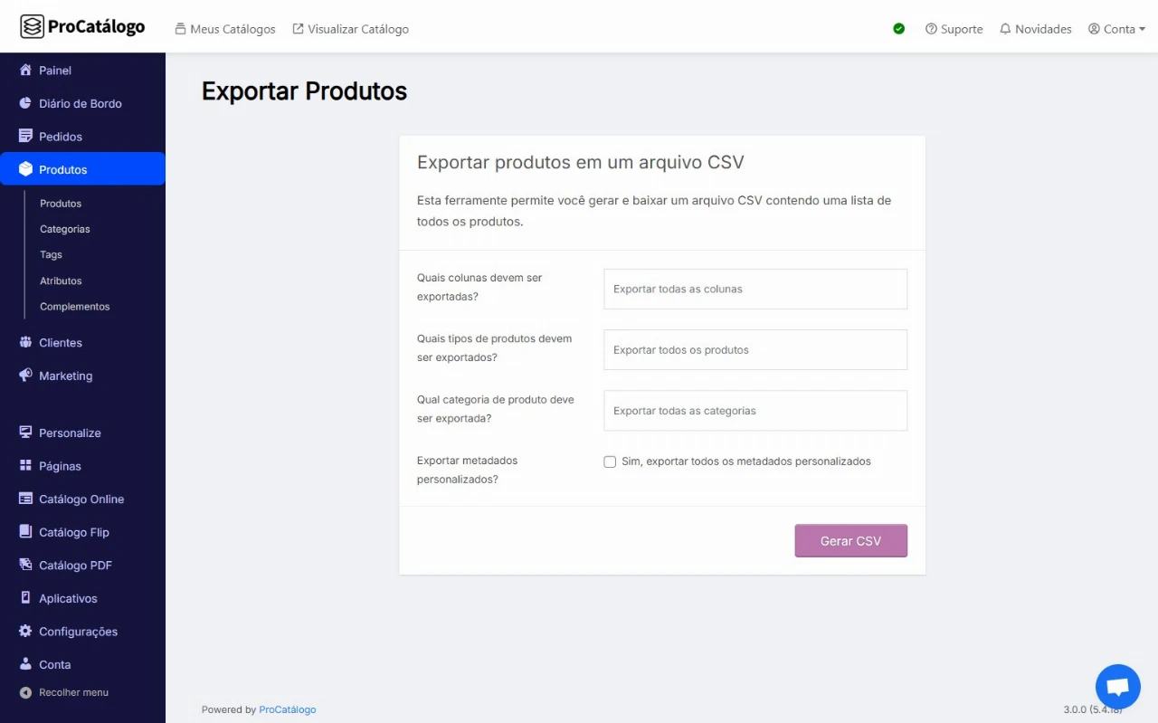Open the 'Exportar todas as colunas' selector
Viewport: 1158px width, 723px height.
pyautogui.click(x=755, y=289)
